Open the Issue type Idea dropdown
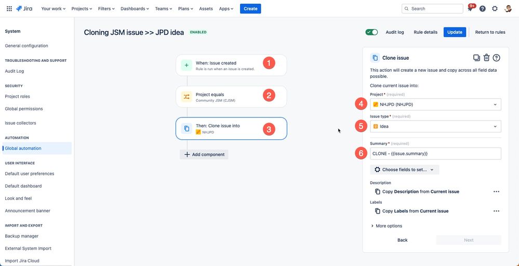The height and width of the screenshot is (266, 519). click(x=435, y=126)
